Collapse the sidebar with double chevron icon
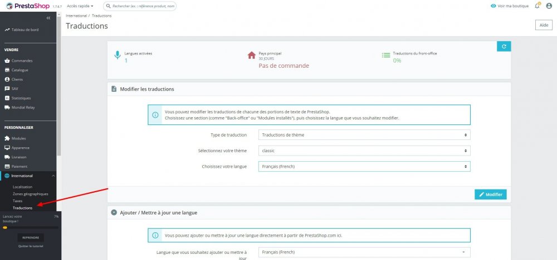 click(48, 18)
